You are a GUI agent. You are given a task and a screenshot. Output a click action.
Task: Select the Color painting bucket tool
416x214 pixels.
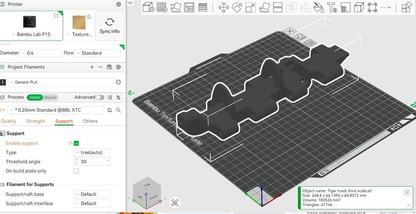coord(318,8)
